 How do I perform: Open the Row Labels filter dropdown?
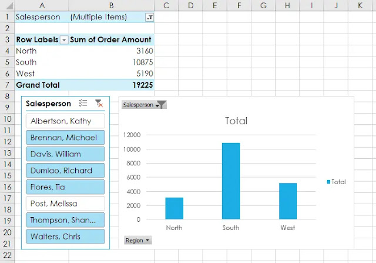(x=64, y=40)
